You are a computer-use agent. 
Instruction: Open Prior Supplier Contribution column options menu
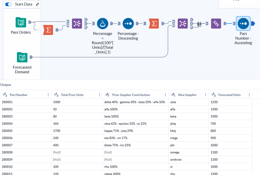[165, 95]
